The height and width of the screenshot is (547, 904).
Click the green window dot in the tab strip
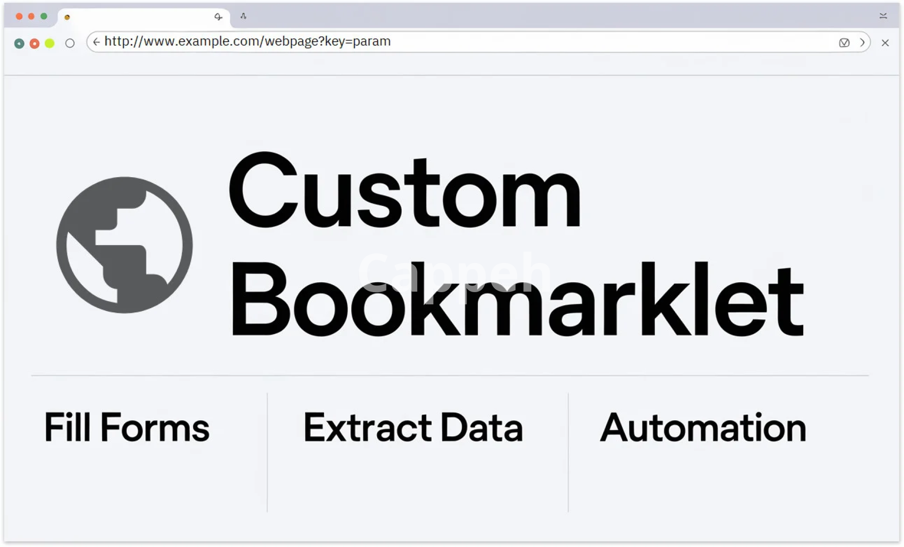click(x=44, y=16)
